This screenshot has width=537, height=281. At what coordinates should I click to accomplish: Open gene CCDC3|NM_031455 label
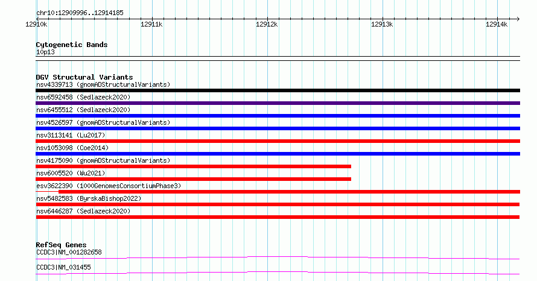(63, 267)
